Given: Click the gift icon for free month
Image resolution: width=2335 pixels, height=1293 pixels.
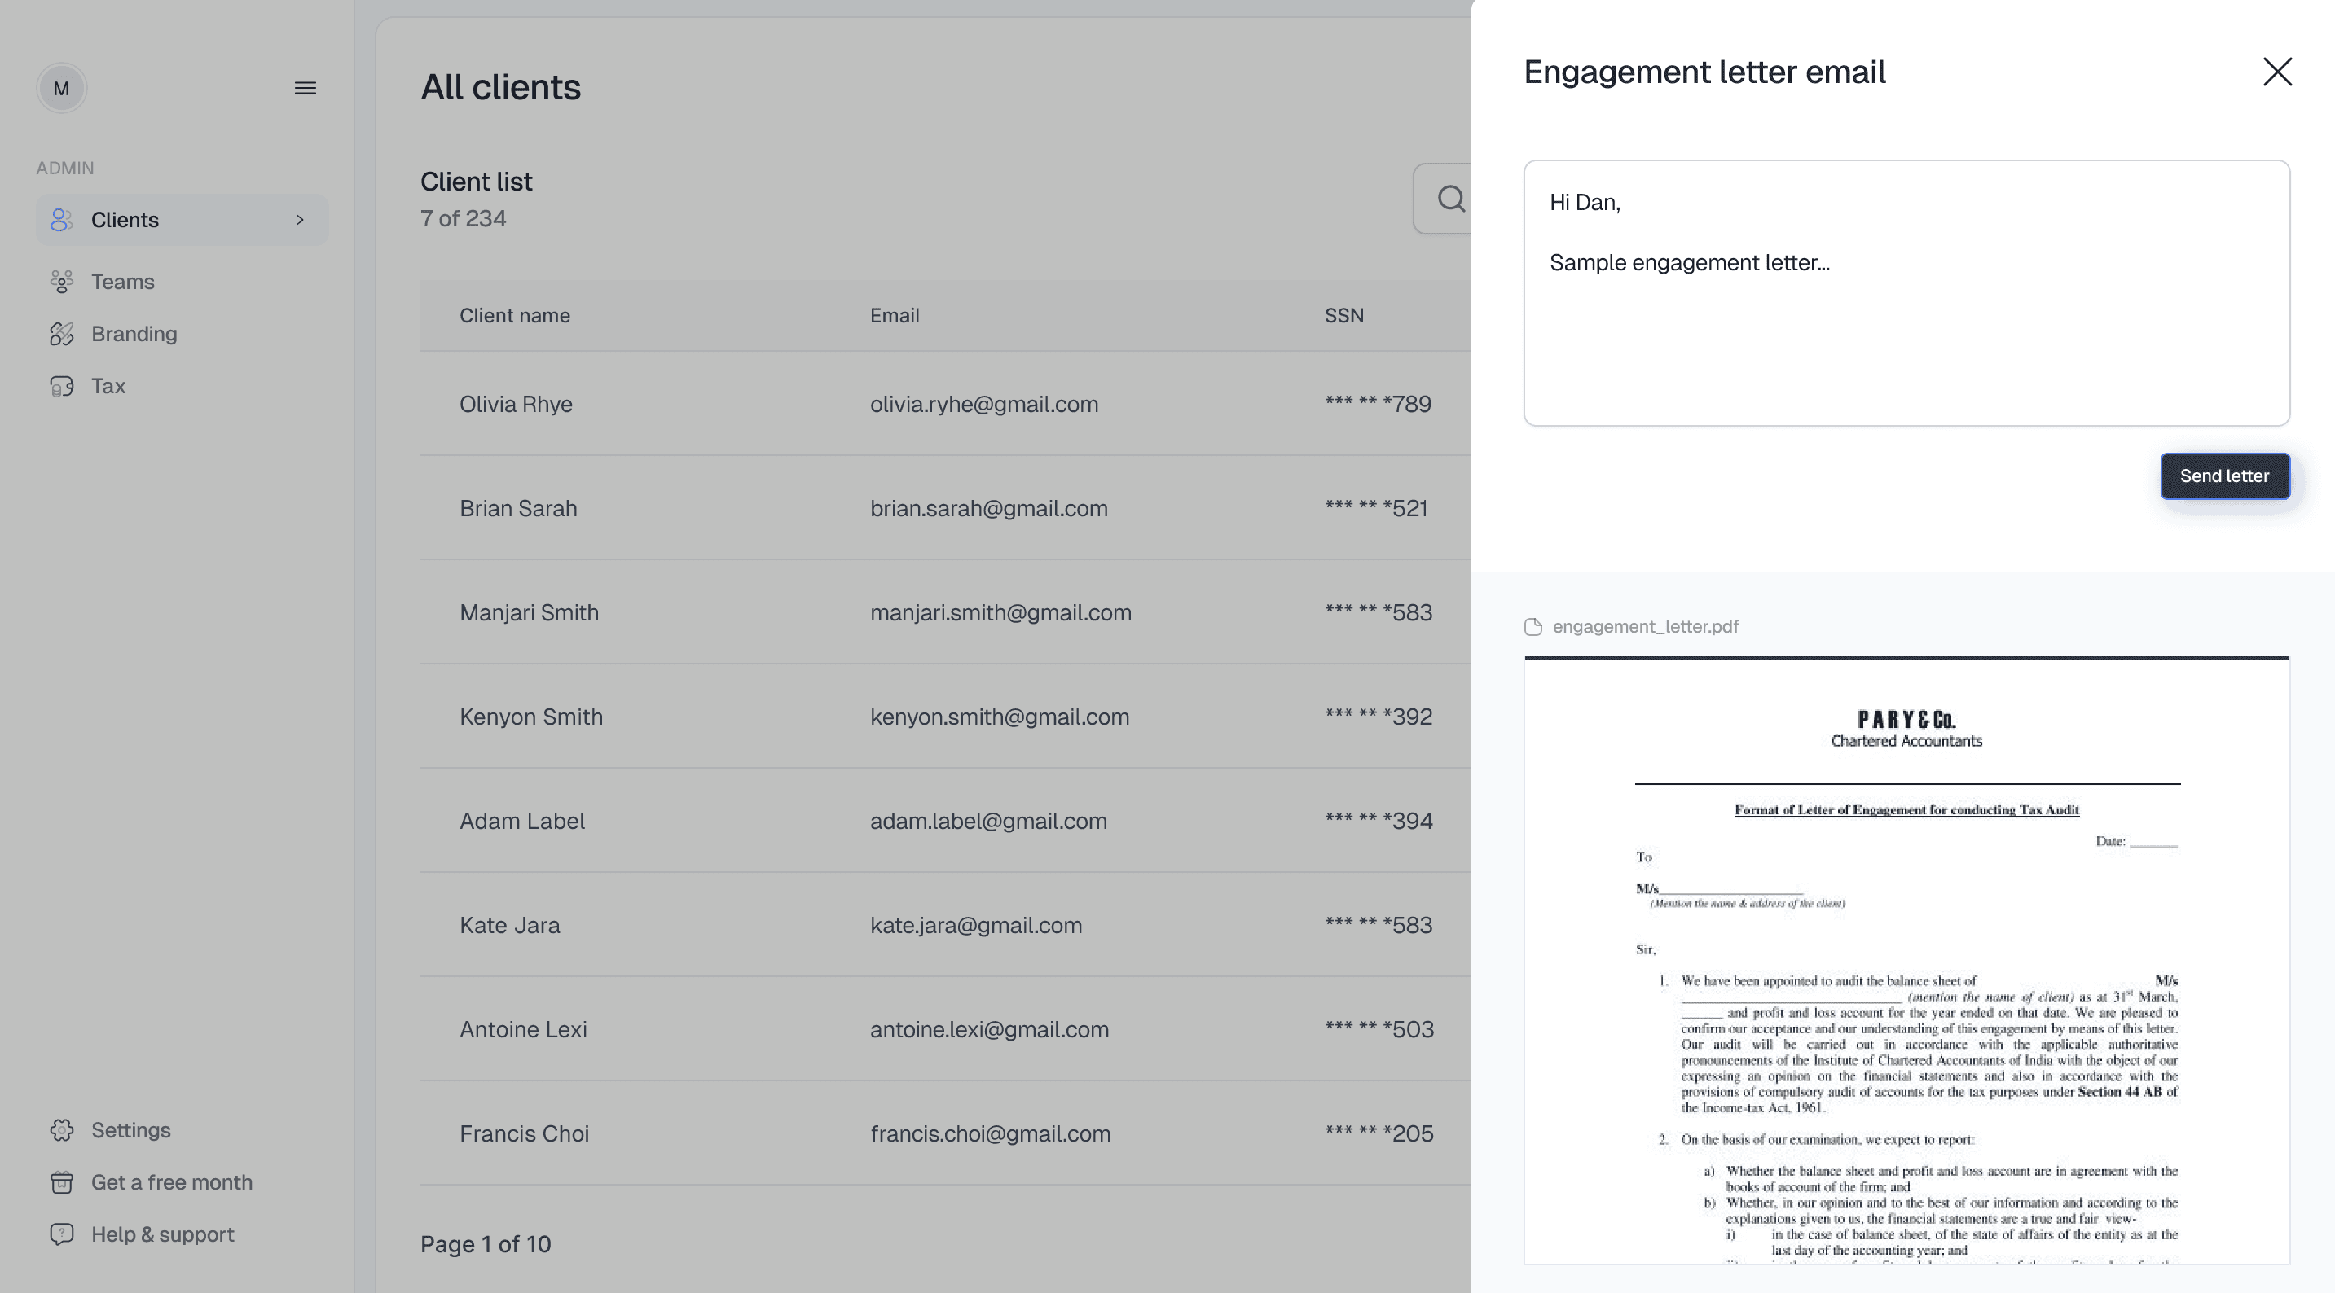Looking at the screenshot, I should point(62,1182).
